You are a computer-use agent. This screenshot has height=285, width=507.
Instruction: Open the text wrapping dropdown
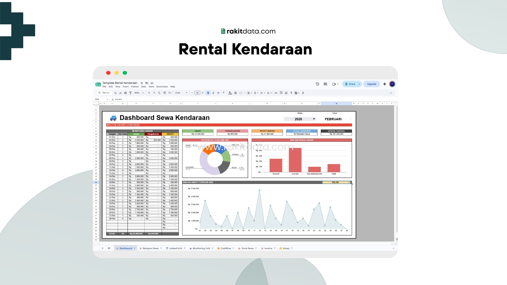point(263,93)
